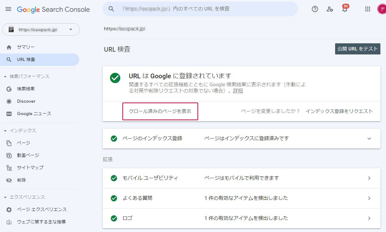Screen dimensions: 386x232
Task: Click the user settings icon next to help
Action: click(330, 10)
